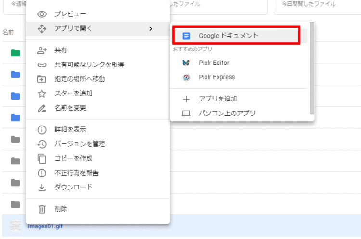The width and height of the screenshot is (361, 239).
Task: Open 詳細を表示 menu option
Action: (x=70, y=129)
